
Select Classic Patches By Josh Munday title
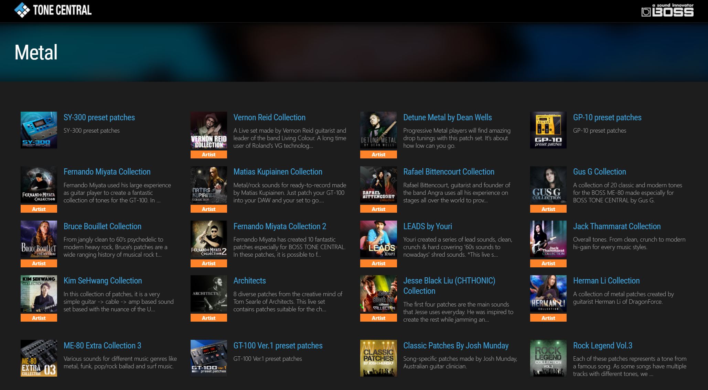[x=456, y=346]
